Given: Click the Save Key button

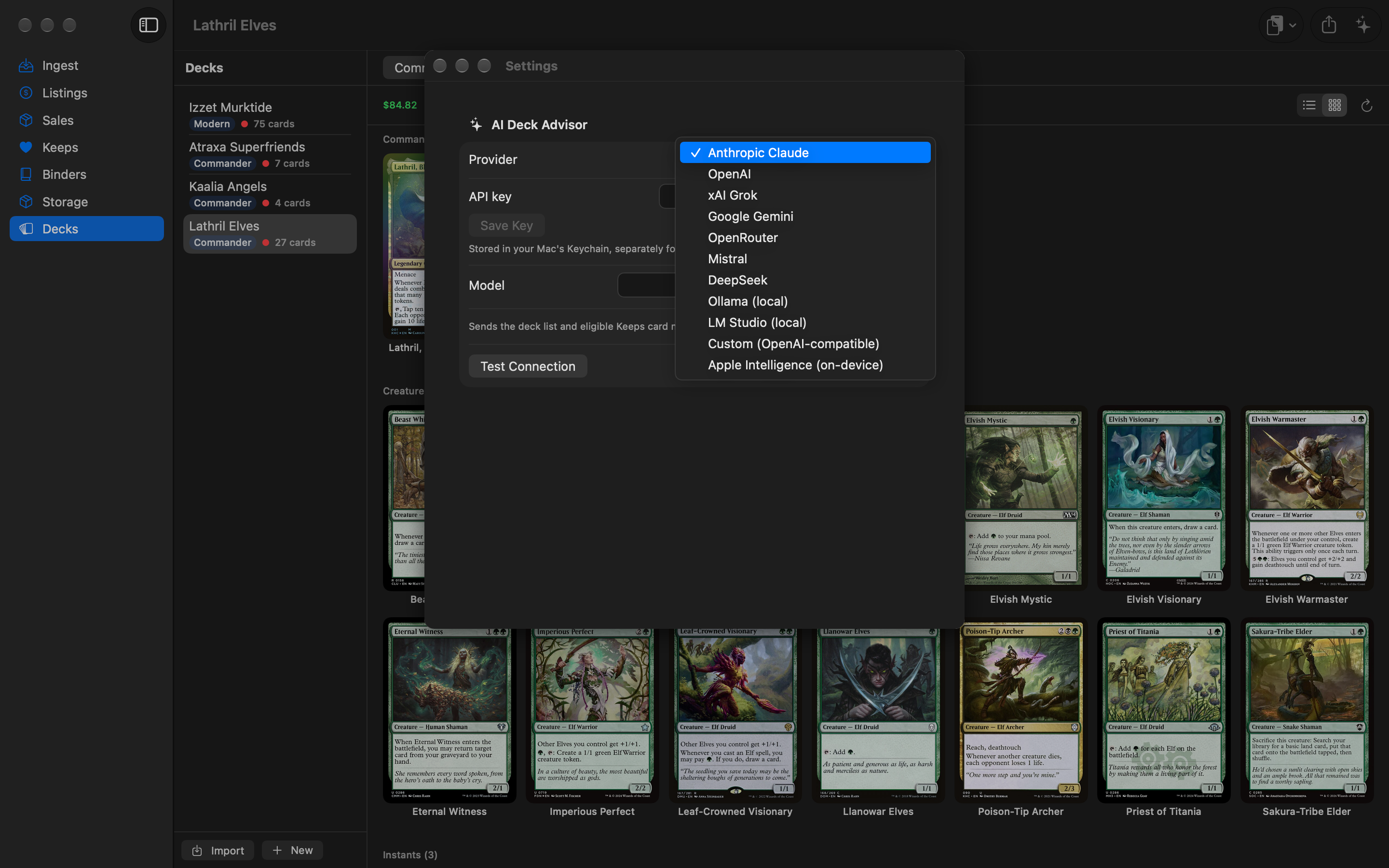Looking at the screenshot, I should pos(506,226).
